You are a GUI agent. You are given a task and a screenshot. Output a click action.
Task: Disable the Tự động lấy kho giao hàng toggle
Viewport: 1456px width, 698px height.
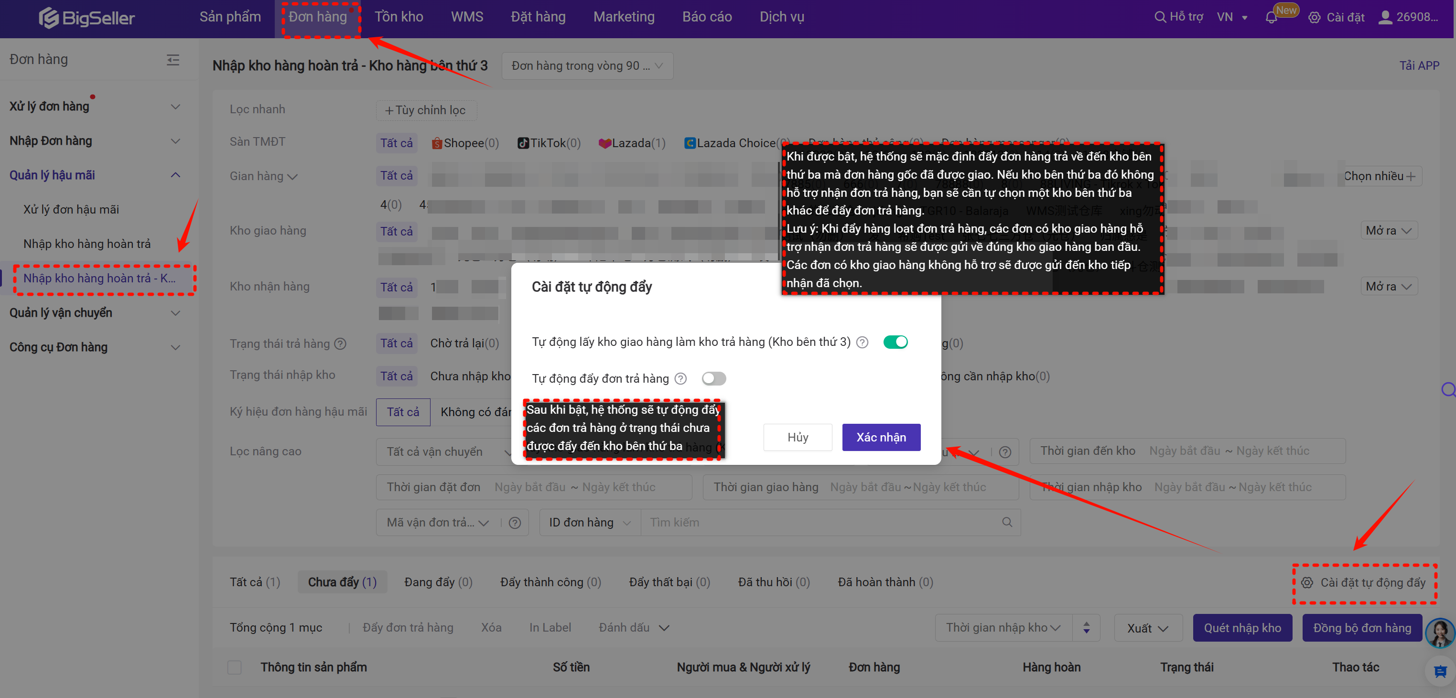[x=895, y=342]
